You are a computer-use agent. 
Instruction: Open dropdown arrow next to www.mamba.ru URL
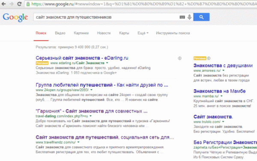pos(221,96)
